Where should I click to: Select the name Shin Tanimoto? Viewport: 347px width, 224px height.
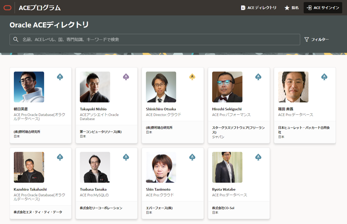[158, 189]
